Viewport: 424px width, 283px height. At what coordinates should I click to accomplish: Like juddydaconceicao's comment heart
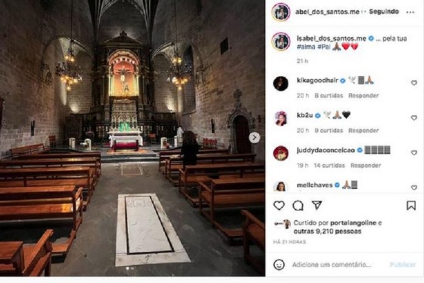pyautogui.click(x=414, y=152)
